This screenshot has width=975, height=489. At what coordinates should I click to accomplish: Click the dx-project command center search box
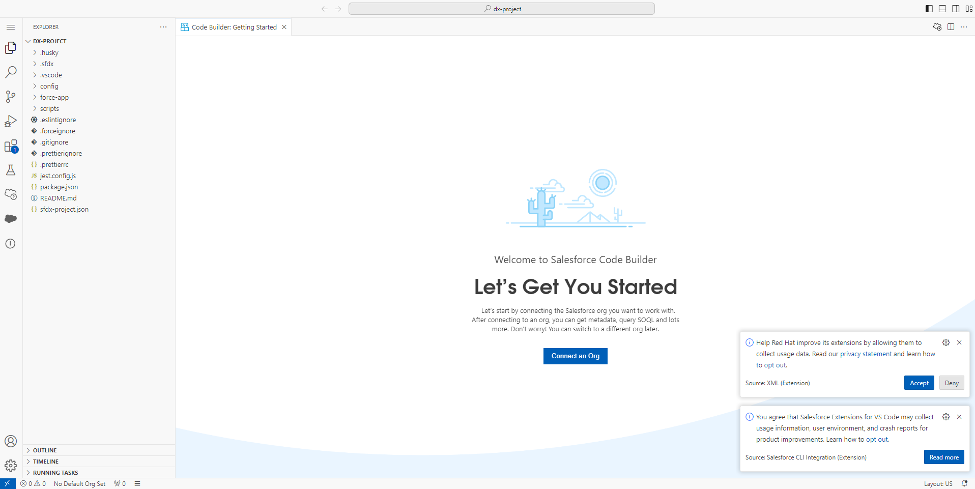(501, 9)
